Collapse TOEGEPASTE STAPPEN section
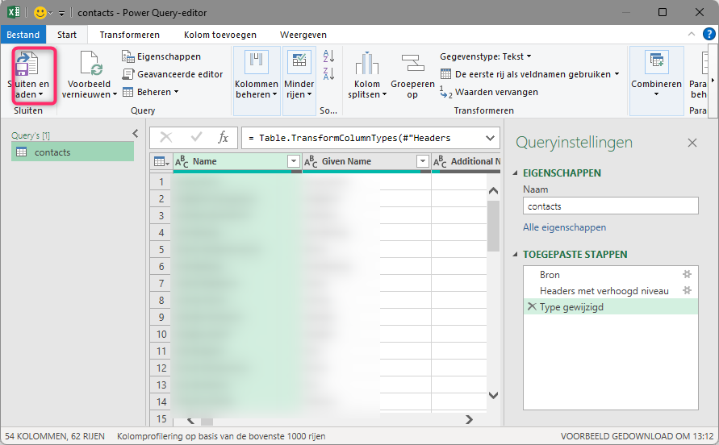The width and height of the screenshot is (719, 445). click(515, 255)
